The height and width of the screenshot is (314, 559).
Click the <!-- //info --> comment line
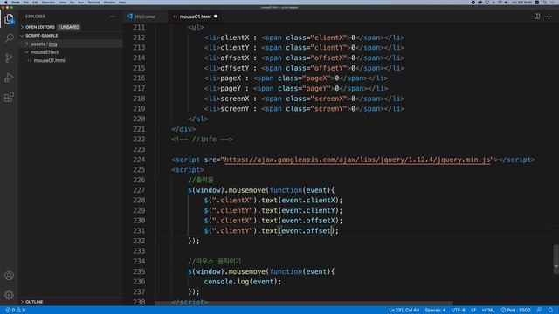pyautogui.click(x=202, y=140)
